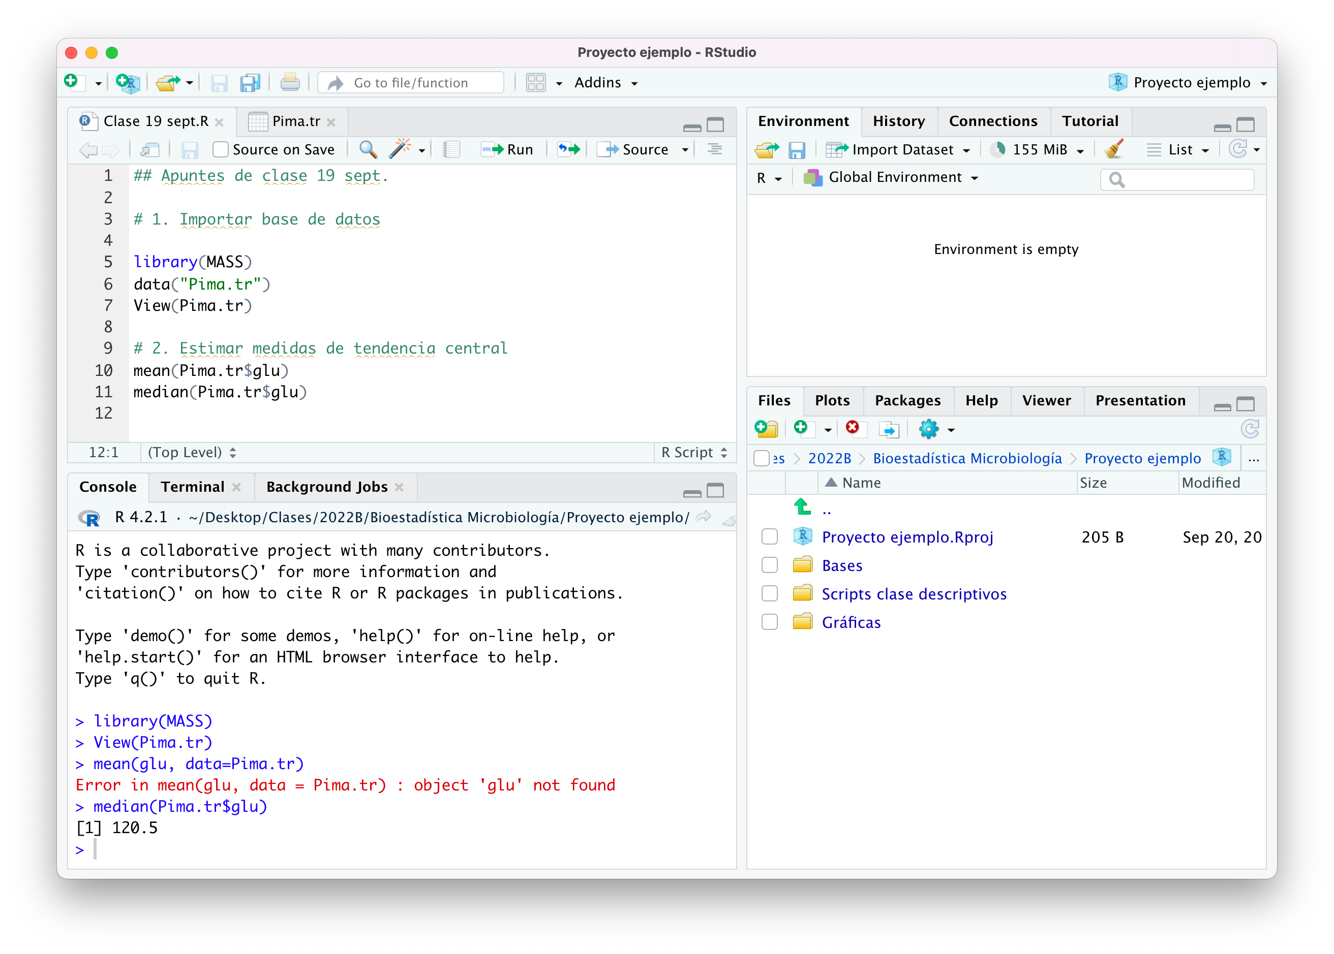Click the code tools magic wand icon
Screen dimensions: 1334x954
click(x=399, y=149)
